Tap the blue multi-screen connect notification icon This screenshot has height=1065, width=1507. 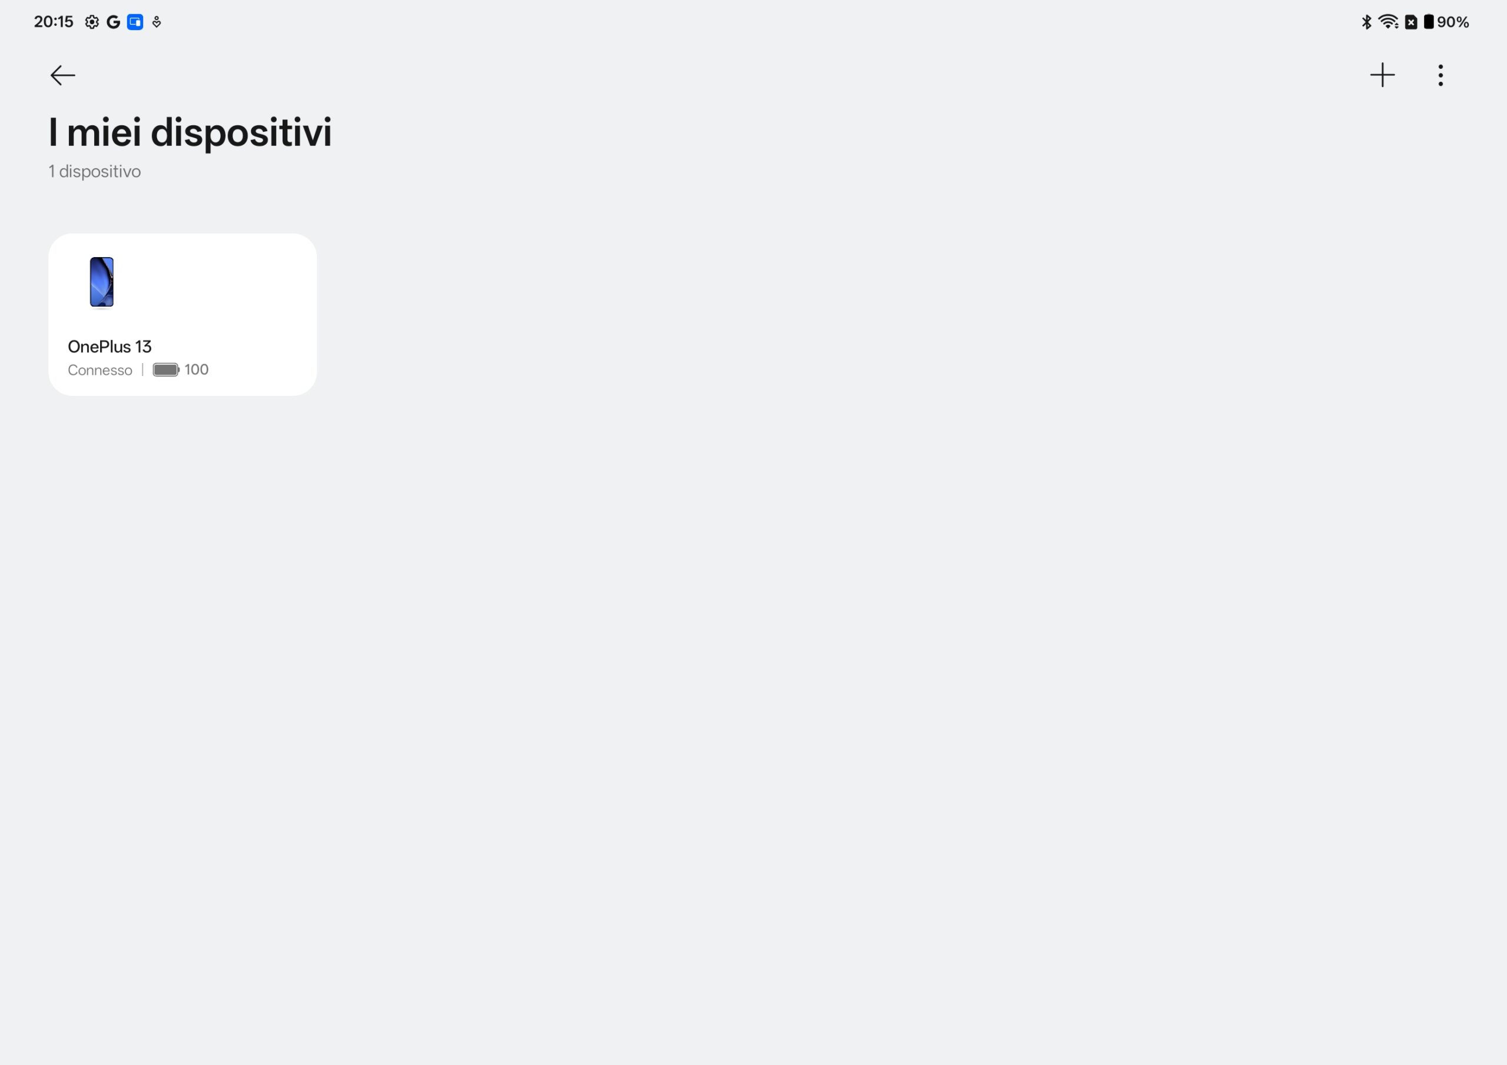pos(135,22)
